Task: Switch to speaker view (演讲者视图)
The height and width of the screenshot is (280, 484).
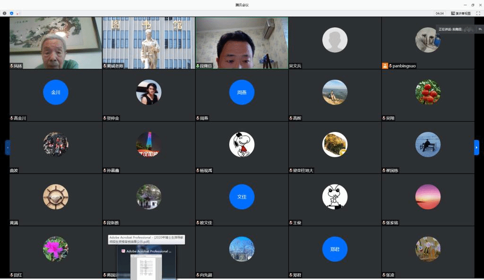Action: point(461,13)
